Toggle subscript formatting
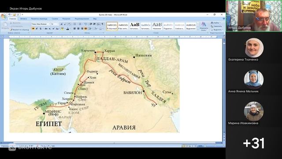The height and width of the screenshot is (159, 282). (x=50, y=29)
